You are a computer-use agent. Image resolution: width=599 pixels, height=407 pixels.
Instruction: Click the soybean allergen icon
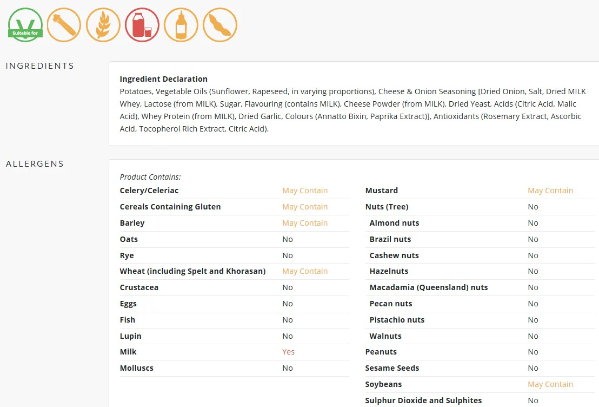pos(220,25)
